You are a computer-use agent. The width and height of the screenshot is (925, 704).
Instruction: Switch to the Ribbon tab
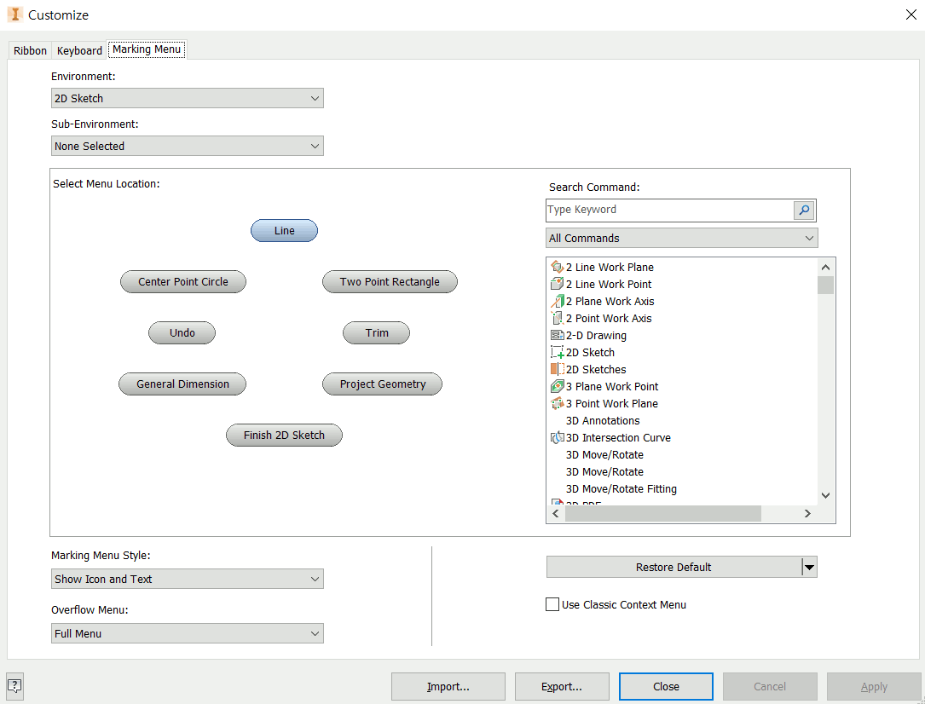[x=31, y=51]
